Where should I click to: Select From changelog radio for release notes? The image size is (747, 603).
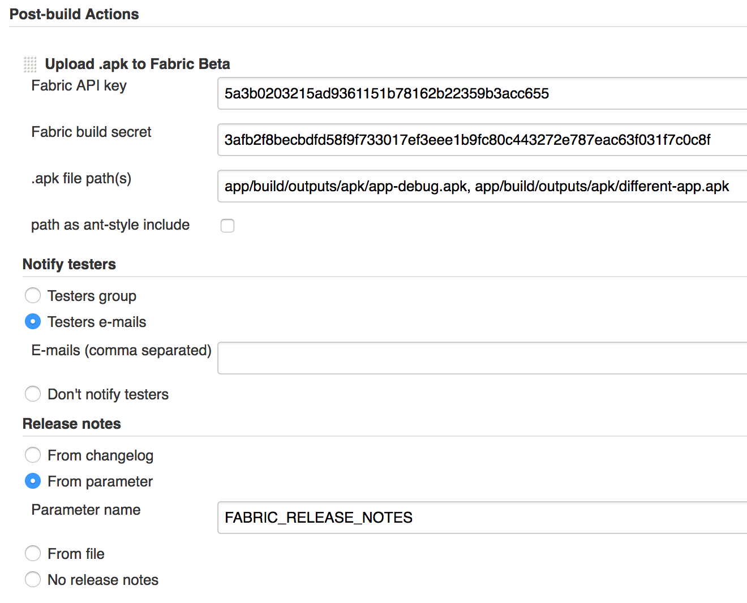33,455
